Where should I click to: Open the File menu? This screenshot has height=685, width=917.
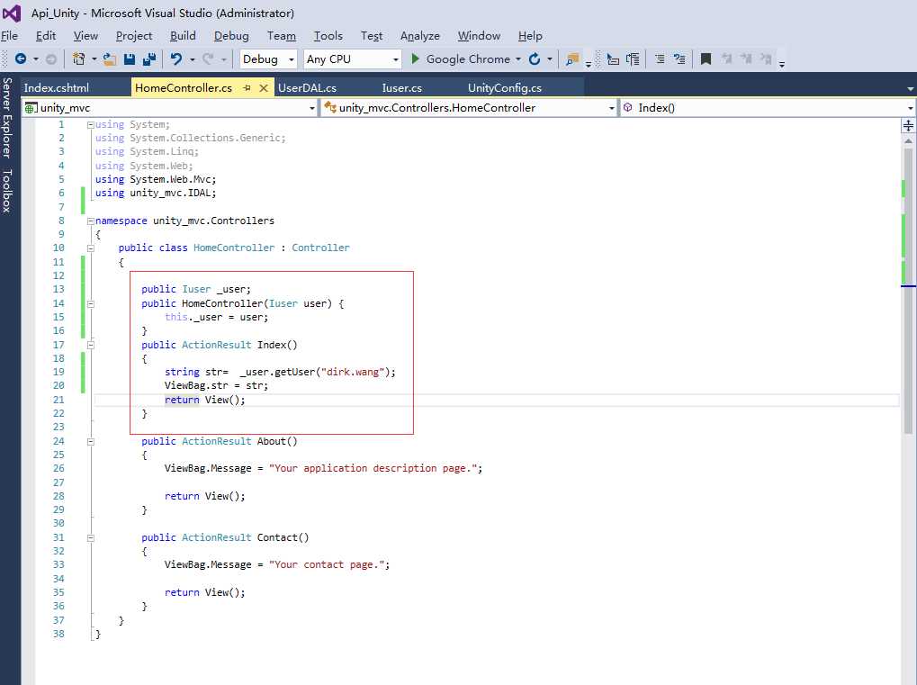coord(9,36)
